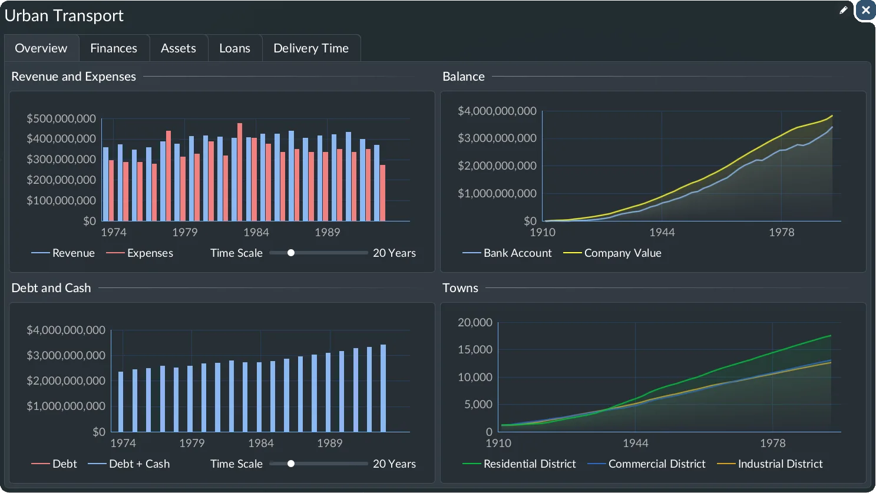Open the Assets tab
Screen dimensions: 876x493
pyautogui.click(x=178, y=48)
